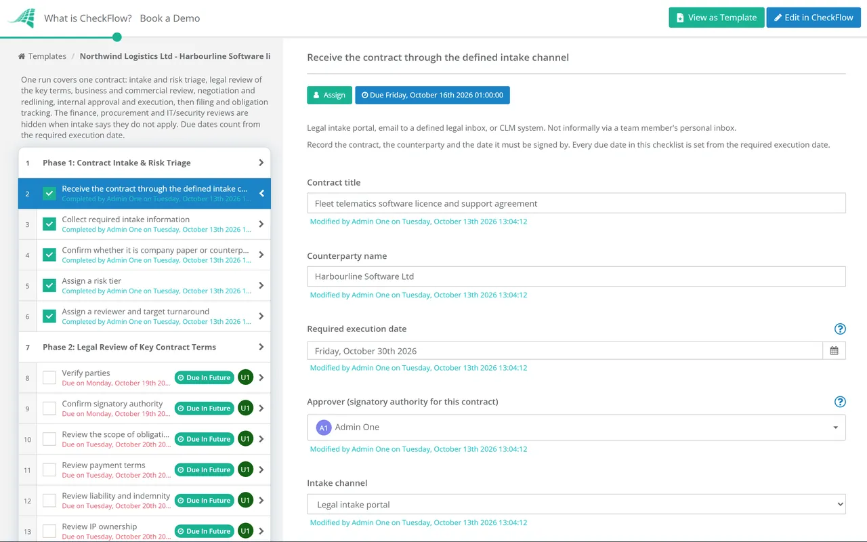Open calendar icon for Required execution date
Viewport: 867px width, 542px height.
pos(834,351)
